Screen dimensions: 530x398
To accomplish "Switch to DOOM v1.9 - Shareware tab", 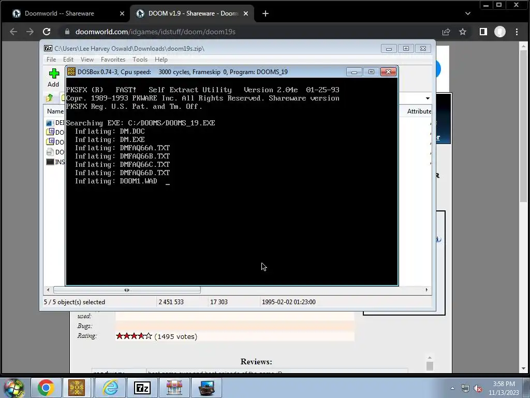I will pyautogui.click(x=192, y=13).
